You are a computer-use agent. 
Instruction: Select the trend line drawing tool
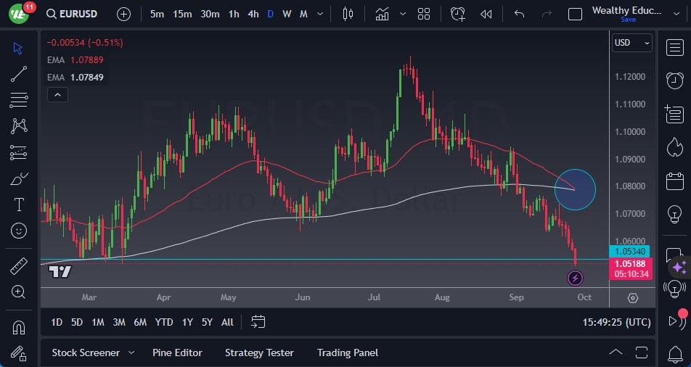tap(19, 73)
